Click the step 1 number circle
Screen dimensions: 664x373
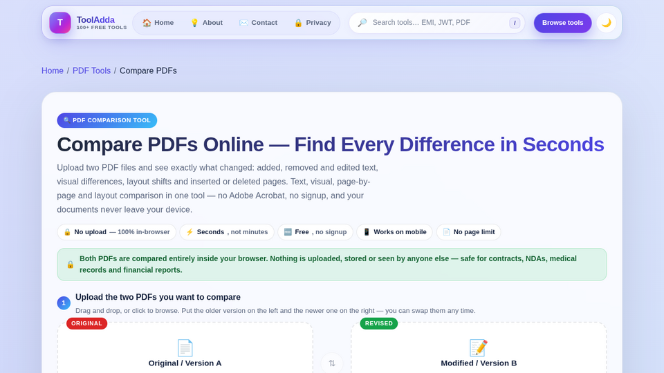(x=64, y=303)
